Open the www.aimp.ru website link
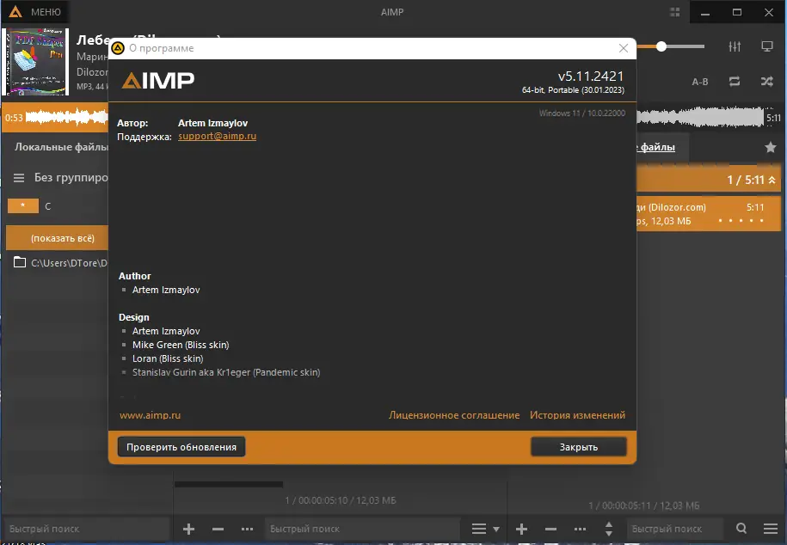 pyautogui.click(x=150, y=415)
